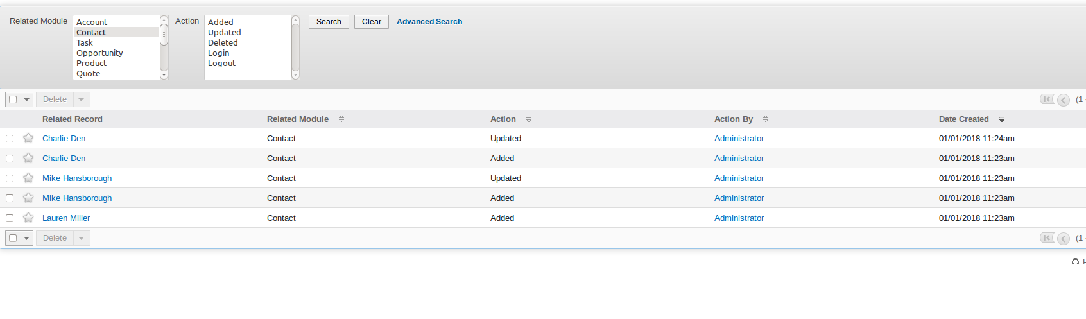Go to previous page, bottom pagination
Screen dimensions: 1086x319
(1064, 238)
